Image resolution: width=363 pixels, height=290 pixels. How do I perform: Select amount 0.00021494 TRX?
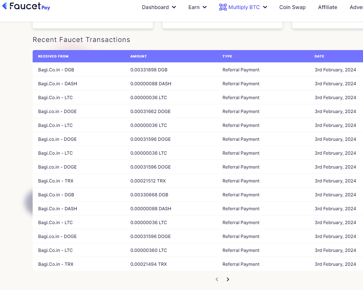[148, 264]
